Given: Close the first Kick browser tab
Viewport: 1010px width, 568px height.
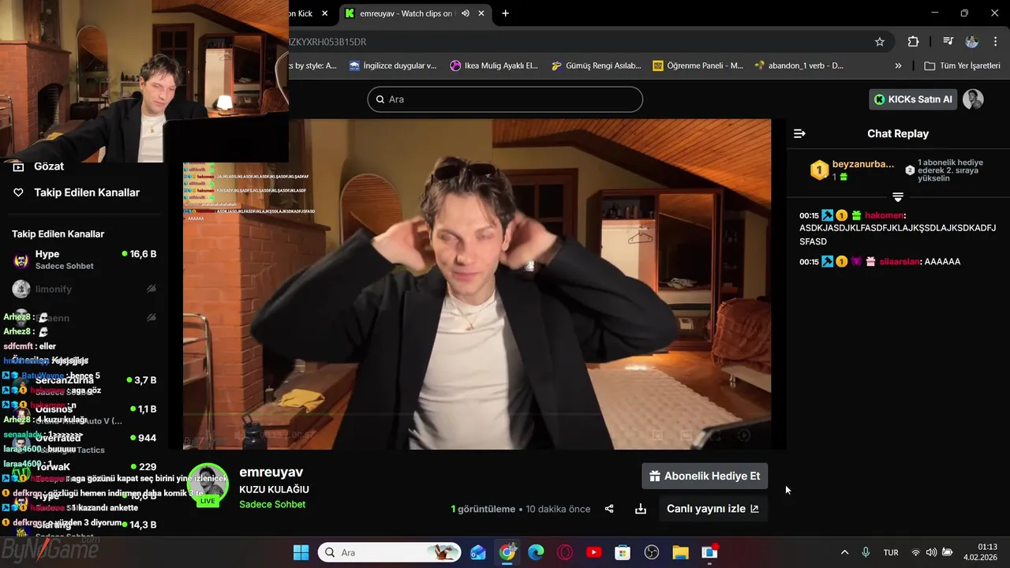Looking at the screenshot, I should (x=324, y=13).
